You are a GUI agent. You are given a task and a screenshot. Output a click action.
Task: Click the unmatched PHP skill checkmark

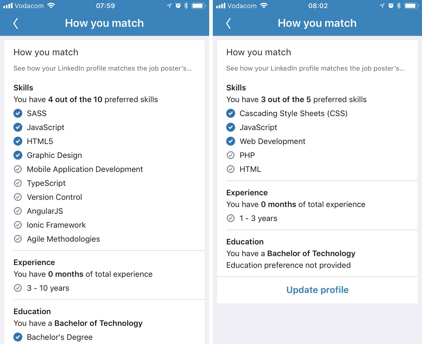pos(231,155)
